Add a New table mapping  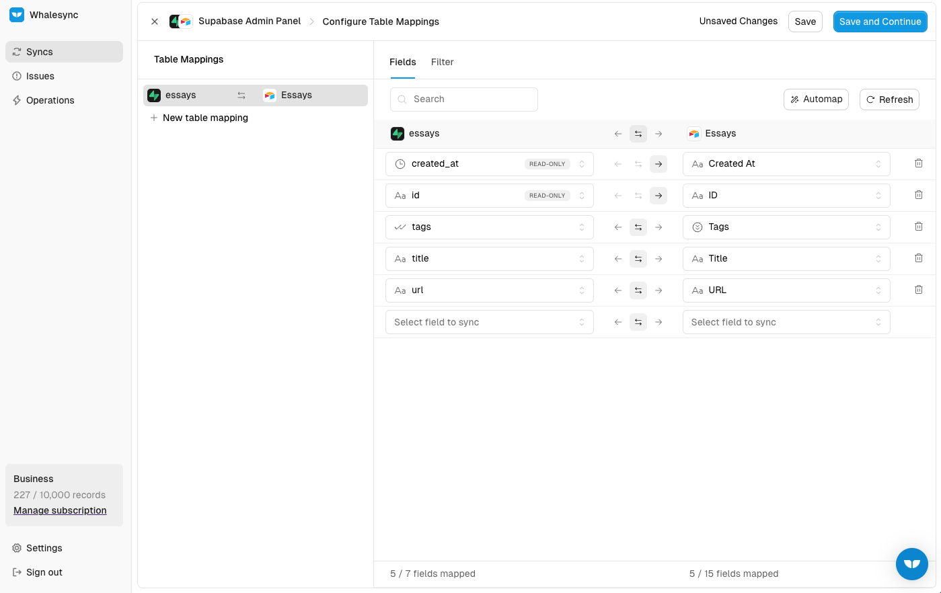pyautogui.click(x=199, y=118)
